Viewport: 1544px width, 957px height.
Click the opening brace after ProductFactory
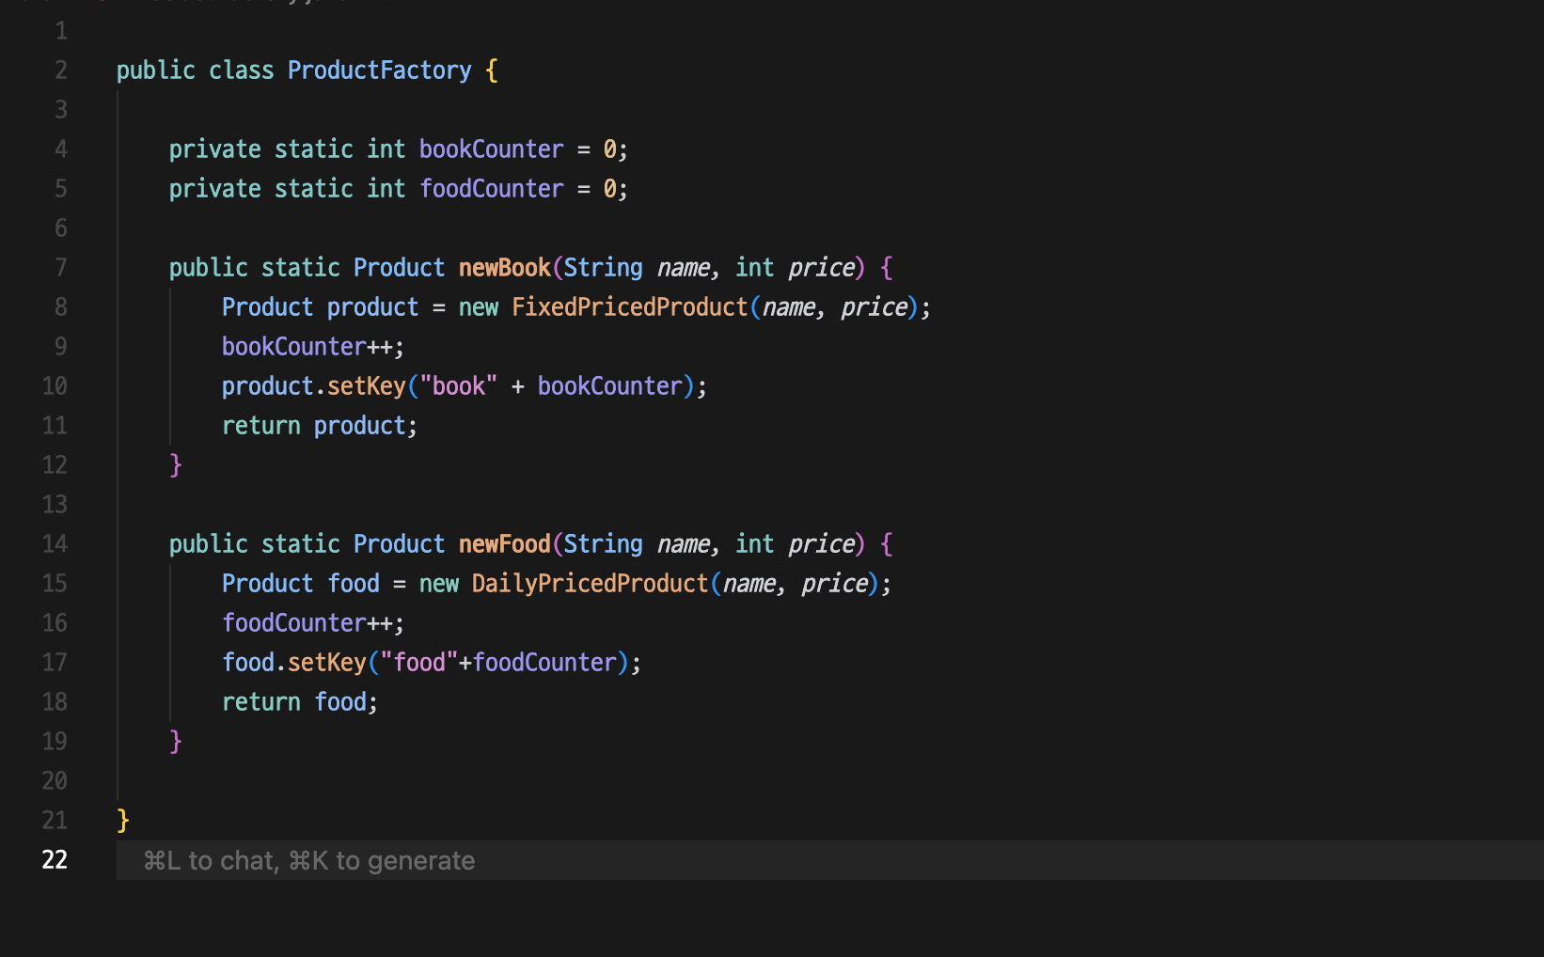point(492,71)
